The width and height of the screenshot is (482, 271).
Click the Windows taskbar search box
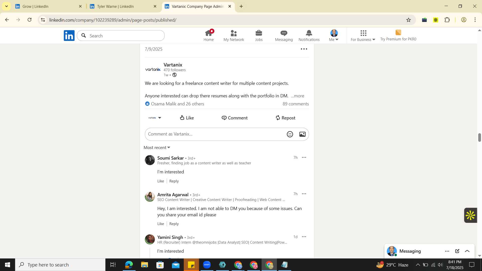pyautogui.click(x=60, y=265)
